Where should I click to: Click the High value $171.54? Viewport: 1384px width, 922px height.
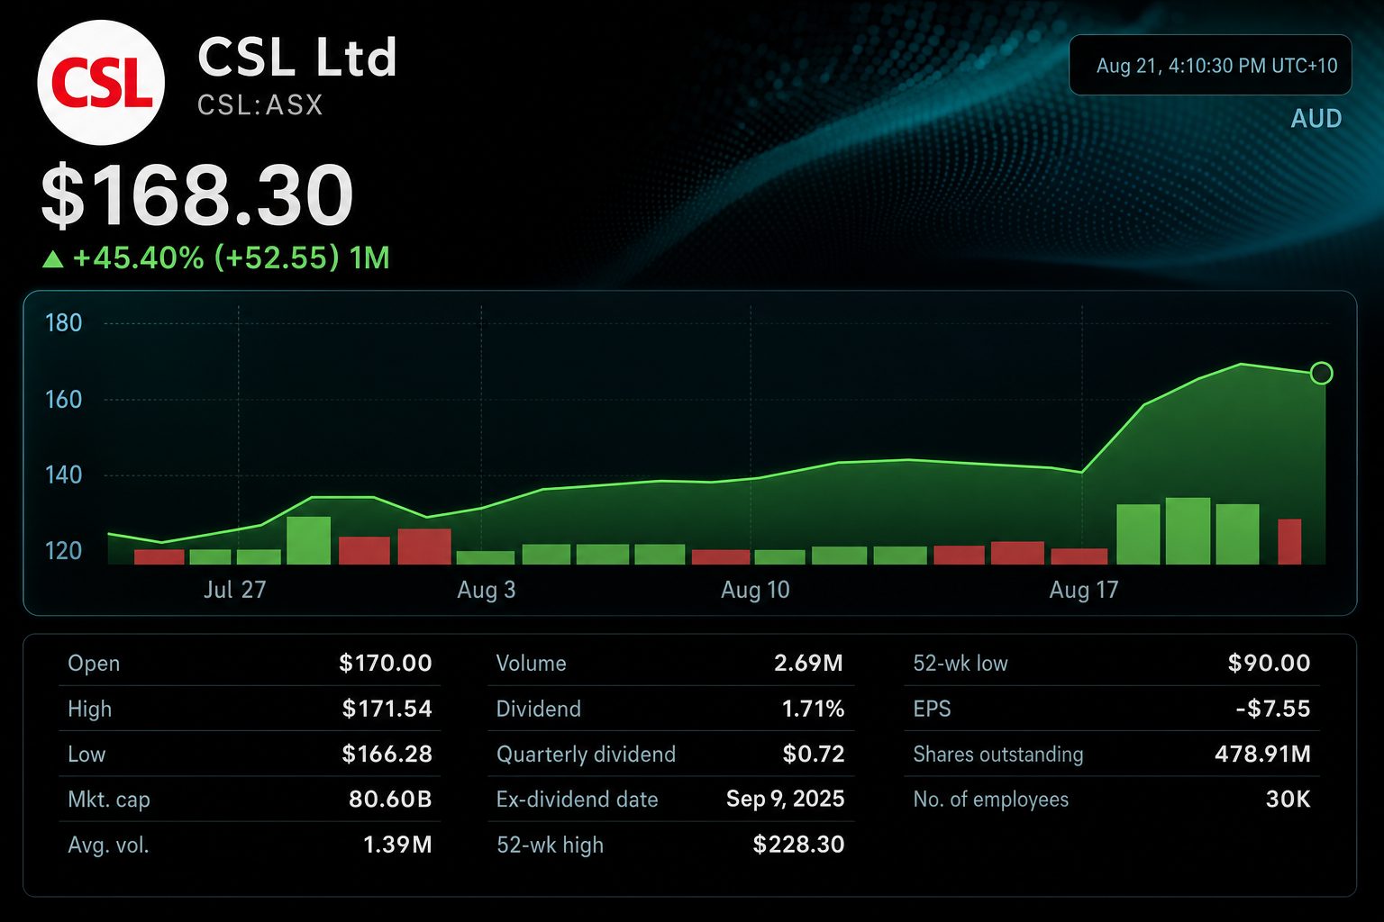pos(387,709)
